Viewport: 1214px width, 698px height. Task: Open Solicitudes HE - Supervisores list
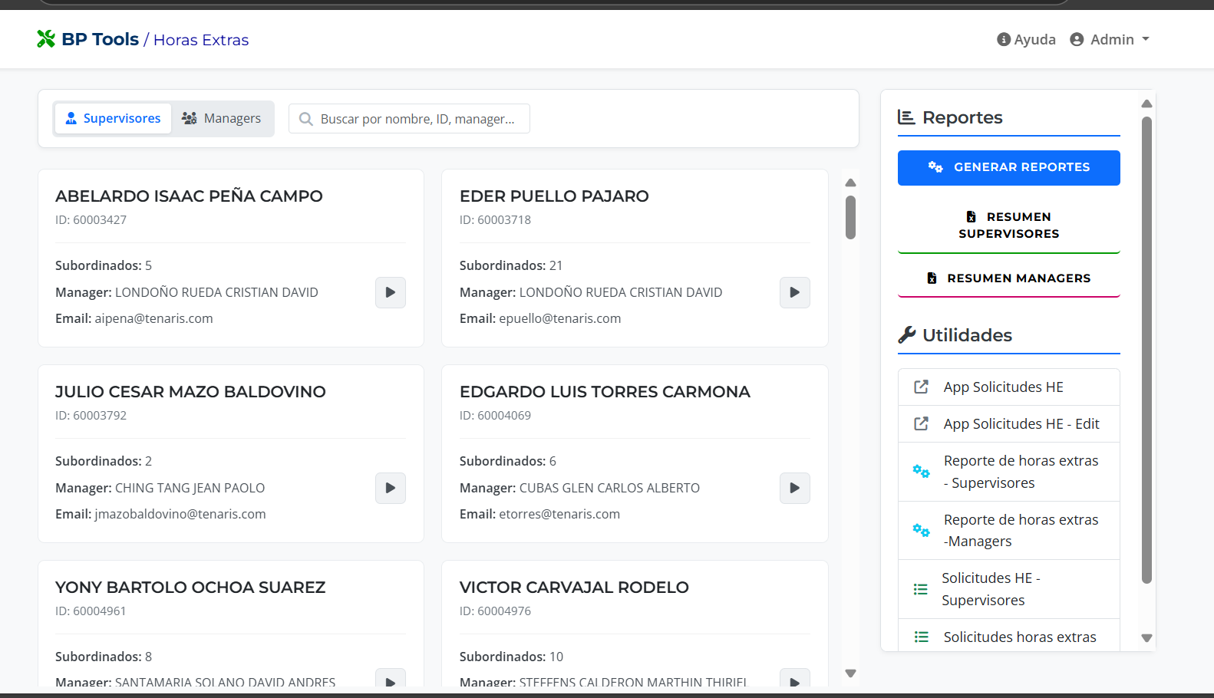point(1009,589)
